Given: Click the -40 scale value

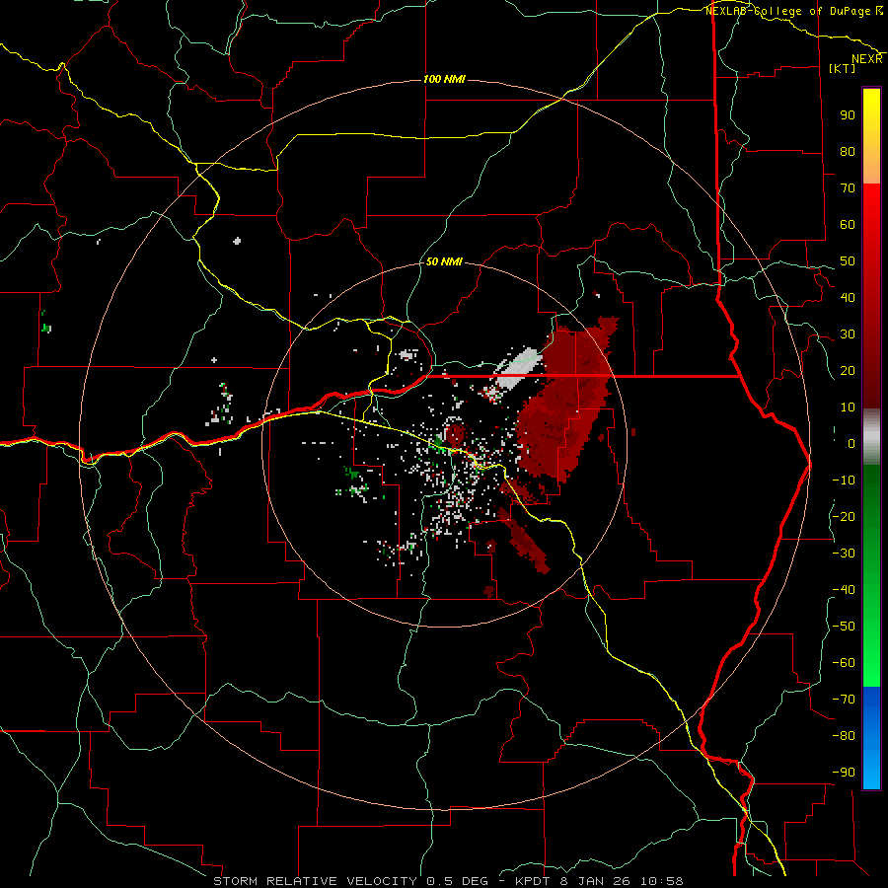Looking at the screenshot, I should (x=844, y=590).
